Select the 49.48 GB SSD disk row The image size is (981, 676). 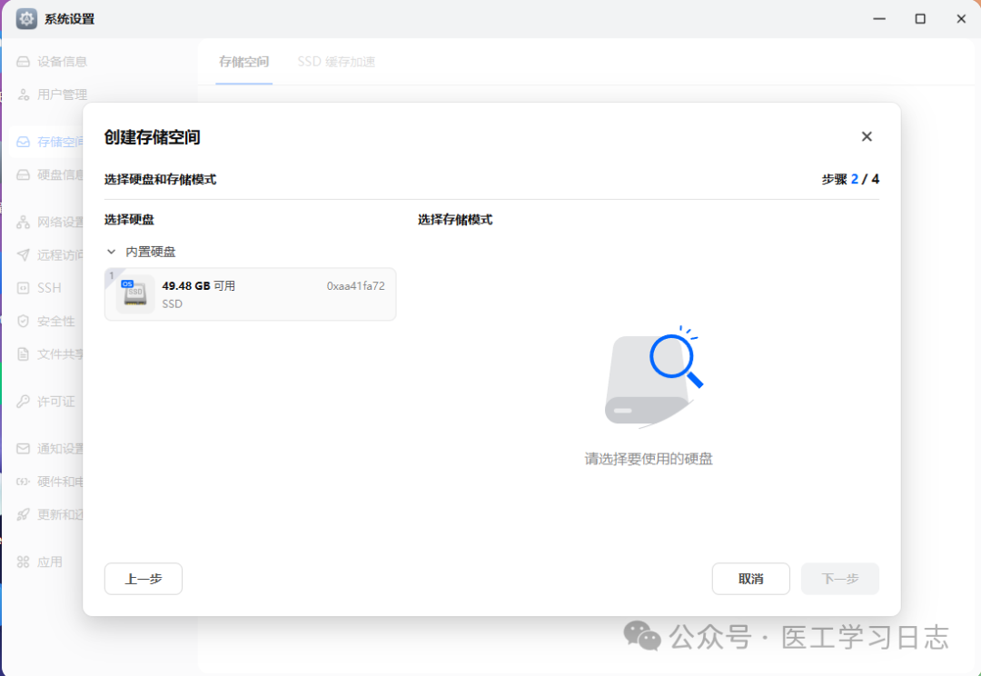pos(251,294)
